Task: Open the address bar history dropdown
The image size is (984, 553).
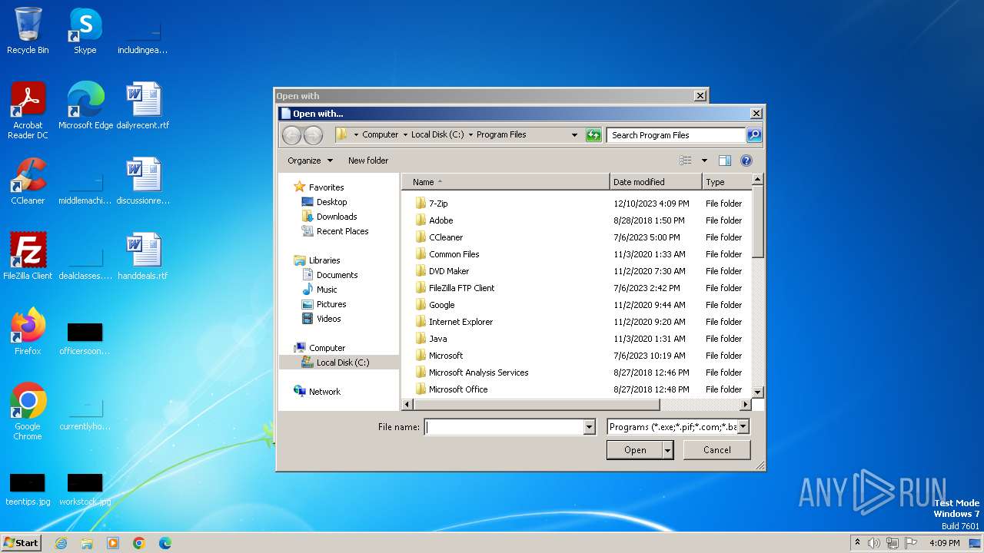Action: point(574,135)
